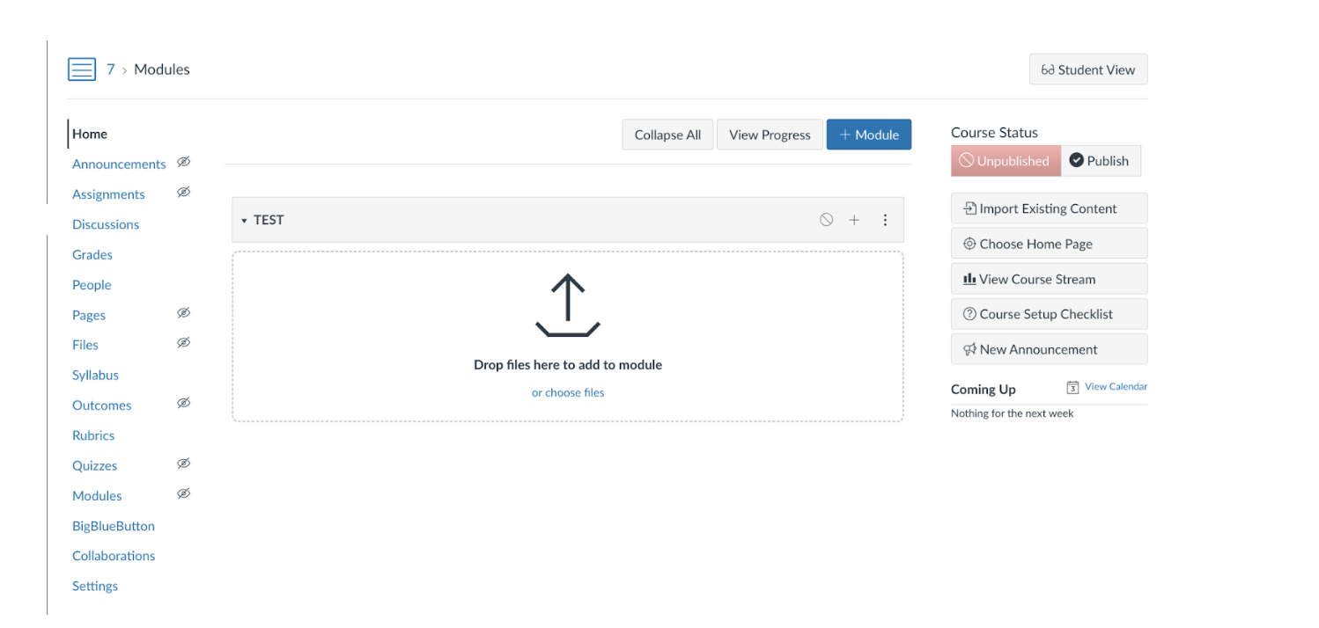Click the eye-slash icon beside Announcements
Screen dimensions: 1319x628
click(183, 162)
